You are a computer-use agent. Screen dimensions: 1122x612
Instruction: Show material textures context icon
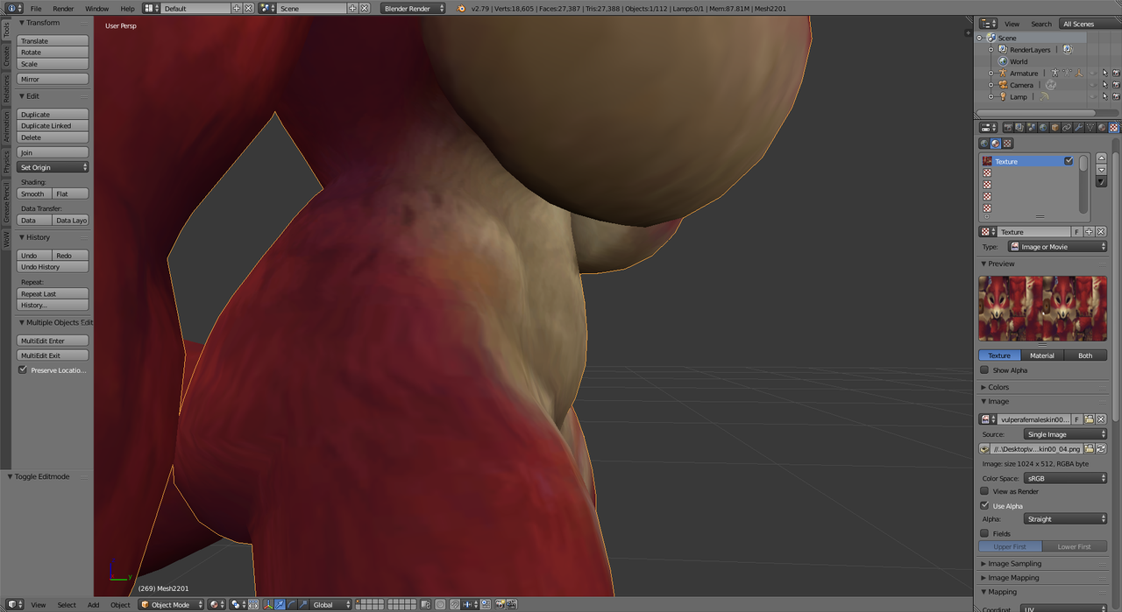point(996,144)
